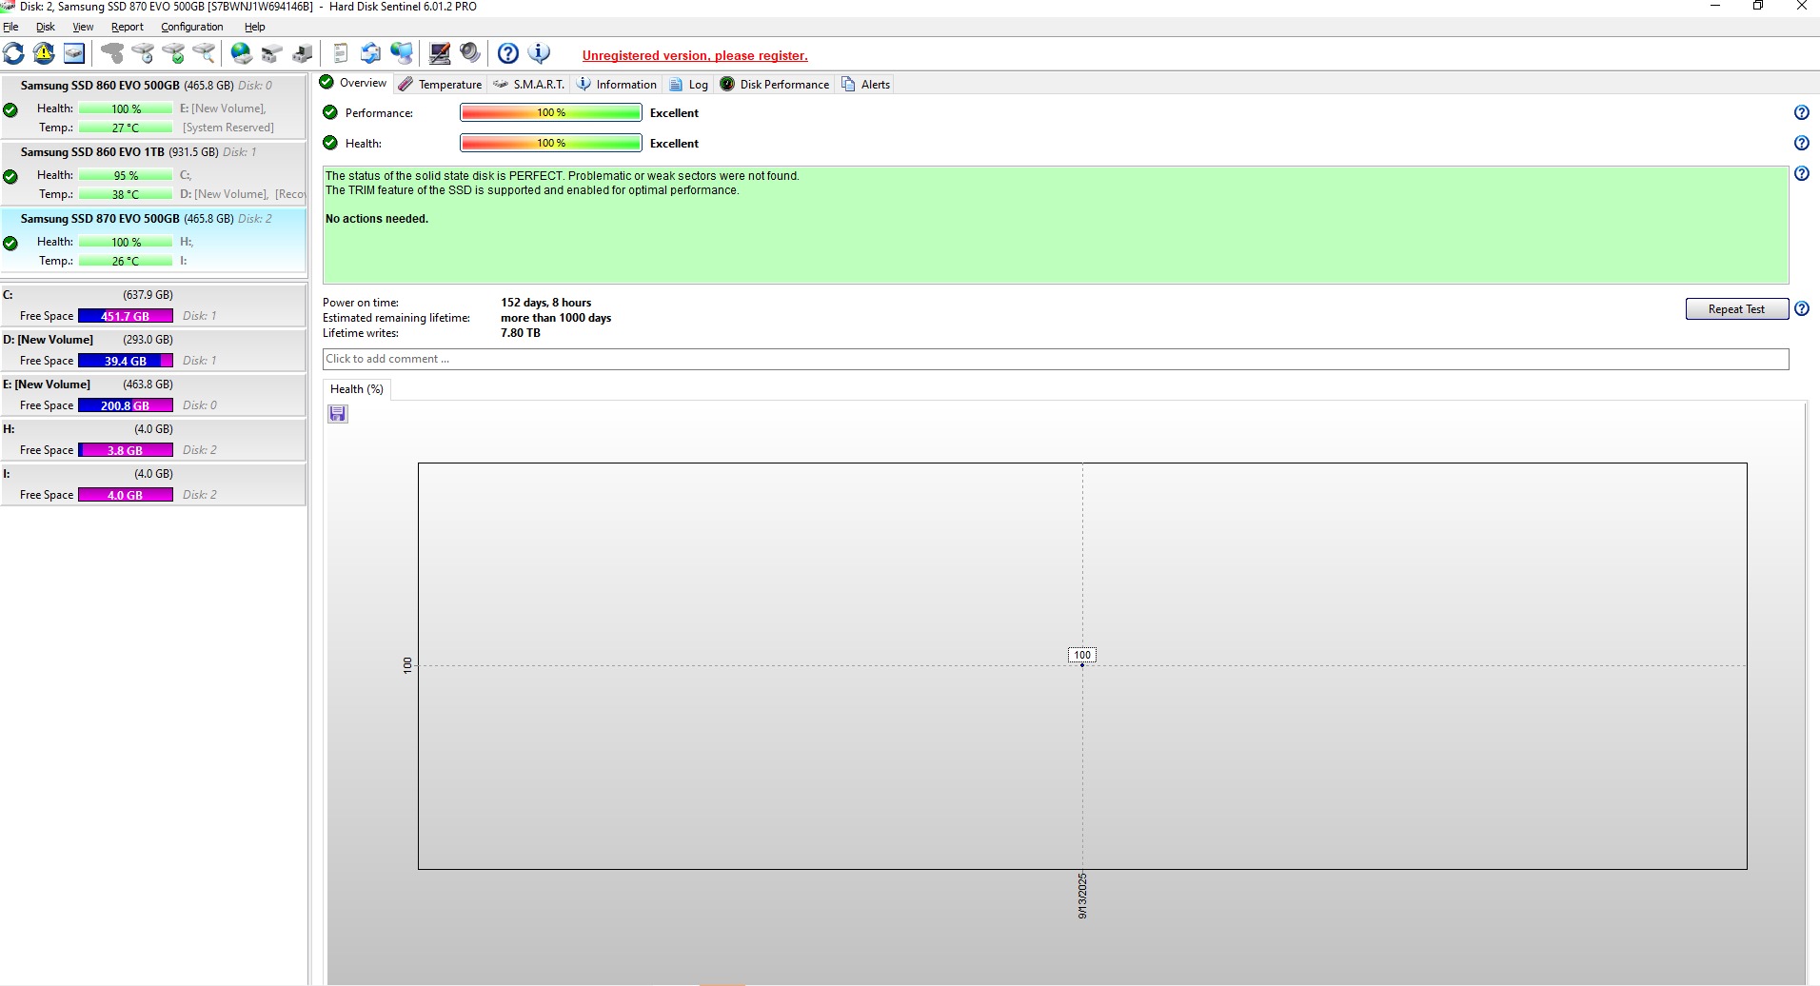Select Samsung SSD 860 EVO 500GB disk
The height and width of the screenshot is (986, 1820).
[153, 107]
